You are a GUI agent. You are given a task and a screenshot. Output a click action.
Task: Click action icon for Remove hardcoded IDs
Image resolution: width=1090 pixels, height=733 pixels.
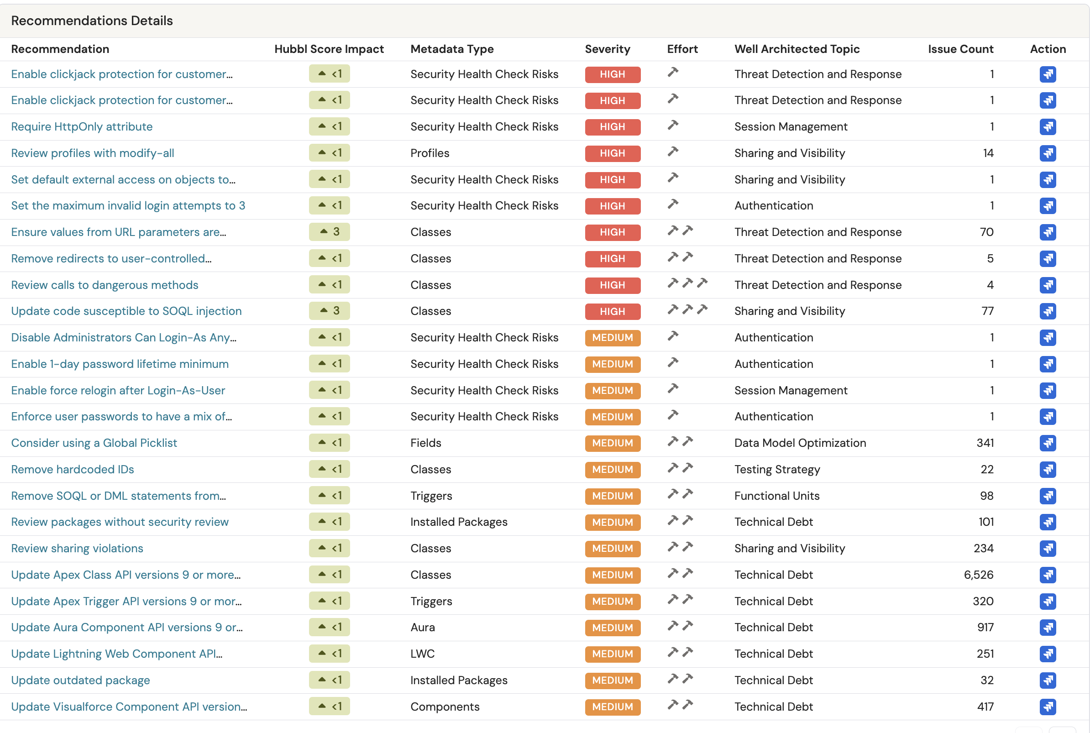(x=1048, y=469)
